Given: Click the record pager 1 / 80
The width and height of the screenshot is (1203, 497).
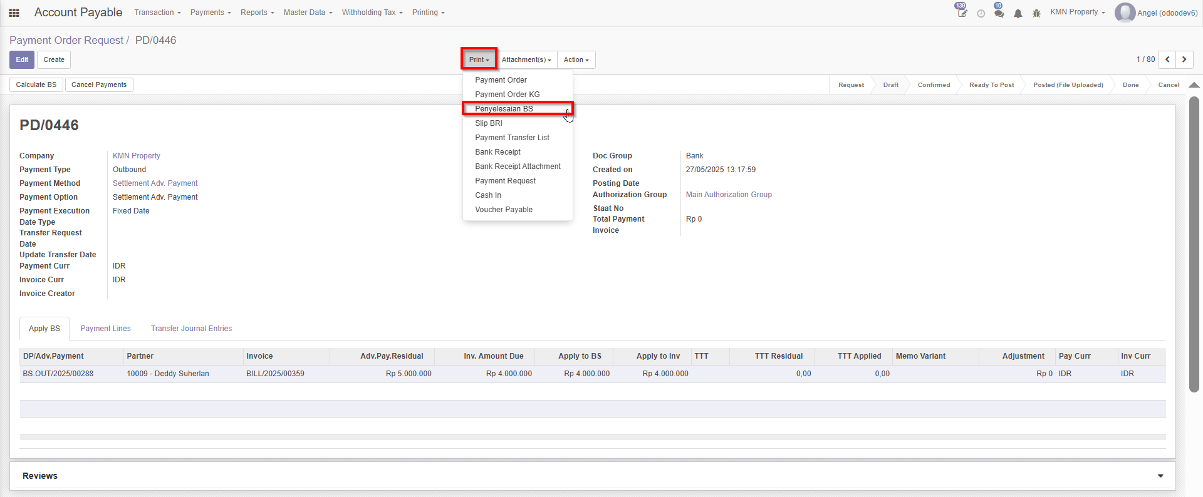Looking at the screenshot, I should click(x=1145, y=59).
